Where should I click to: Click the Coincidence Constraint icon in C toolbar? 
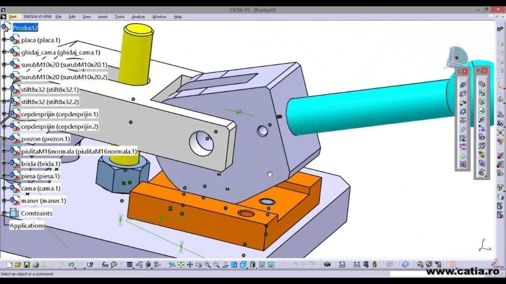tap(463, 85)
